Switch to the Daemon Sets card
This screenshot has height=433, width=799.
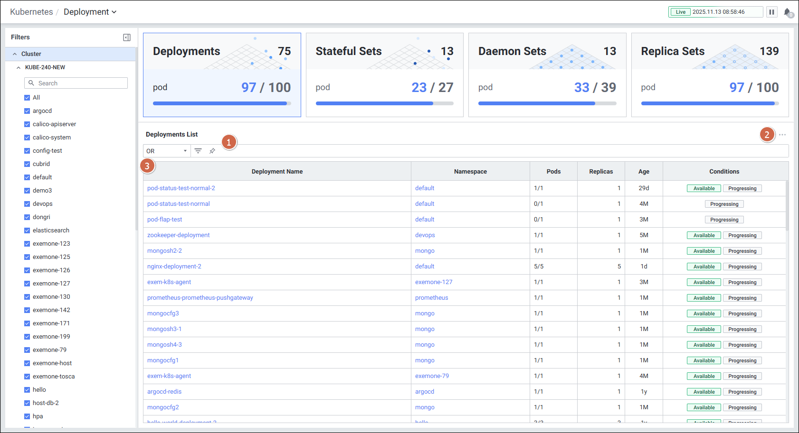[547, 74]
